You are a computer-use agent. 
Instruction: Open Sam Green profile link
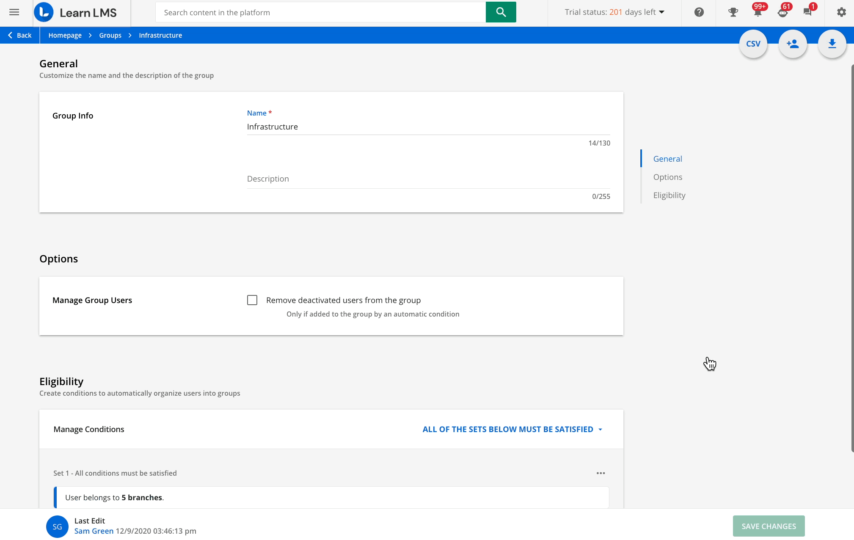94,531
